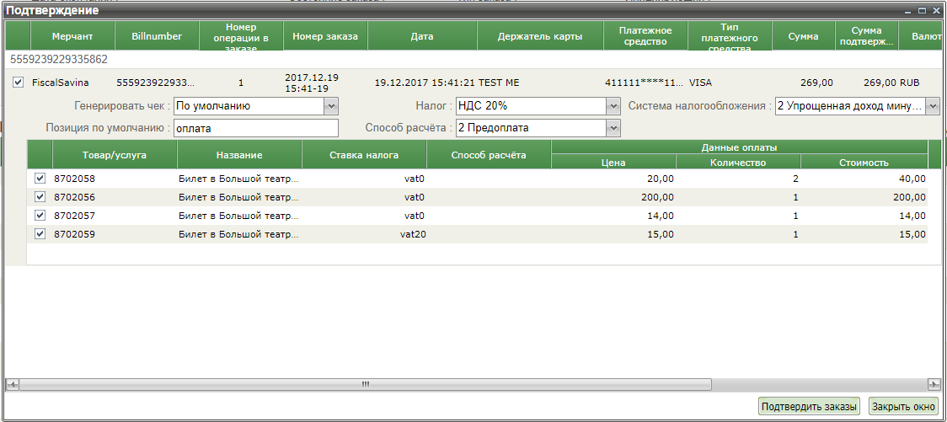Click the Закрыть окно button
Viewport: 947px width, 422px height.
[x=903, y=407]
